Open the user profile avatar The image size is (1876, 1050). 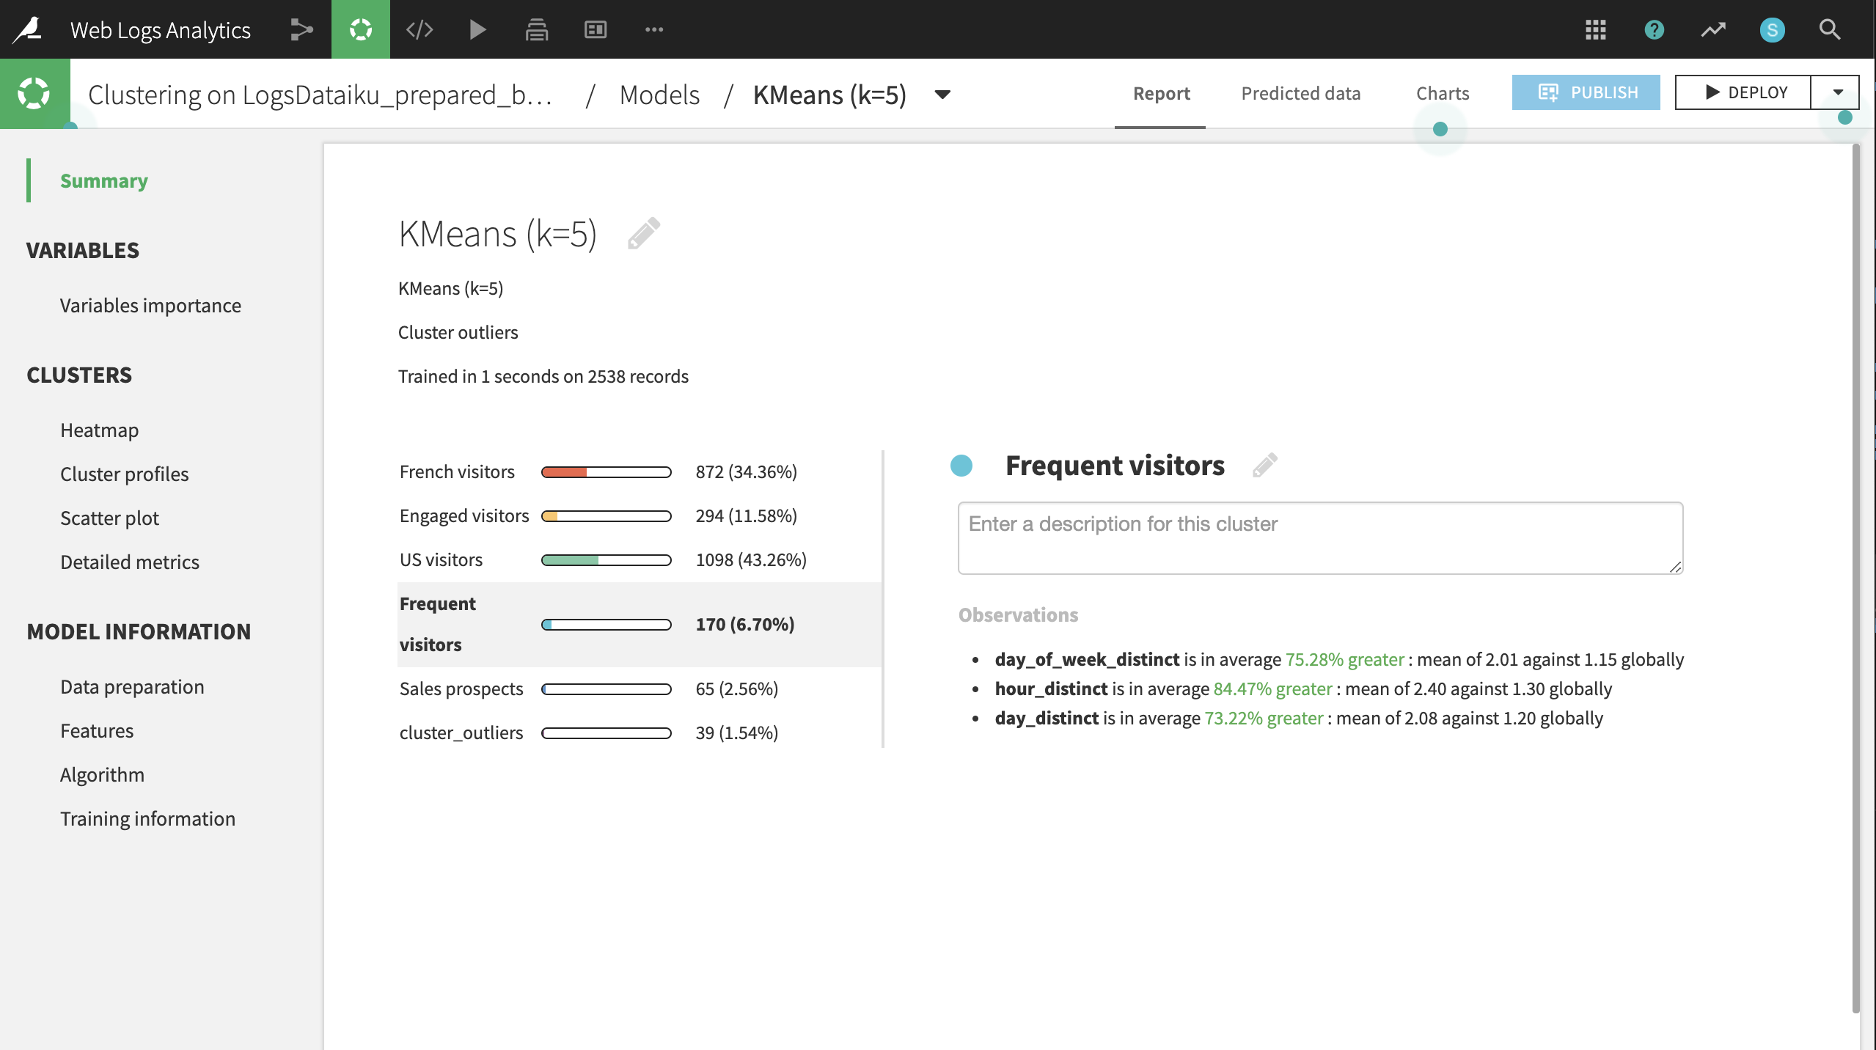[1772, 30]
